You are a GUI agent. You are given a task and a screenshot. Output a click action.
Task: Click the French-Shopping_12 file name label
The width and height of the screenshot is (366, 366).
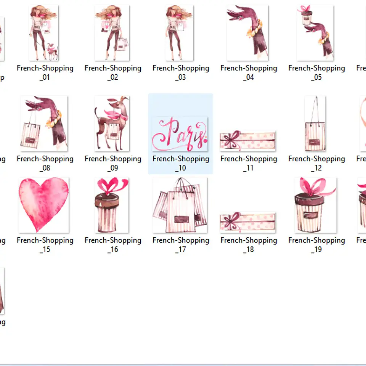(x=316, y=163)
